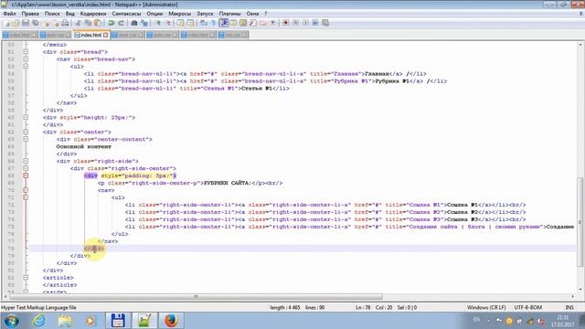Toggle synchronized vertical scrolling icon
The width and height of the screenshot is (585, 329).
[181, 23]
